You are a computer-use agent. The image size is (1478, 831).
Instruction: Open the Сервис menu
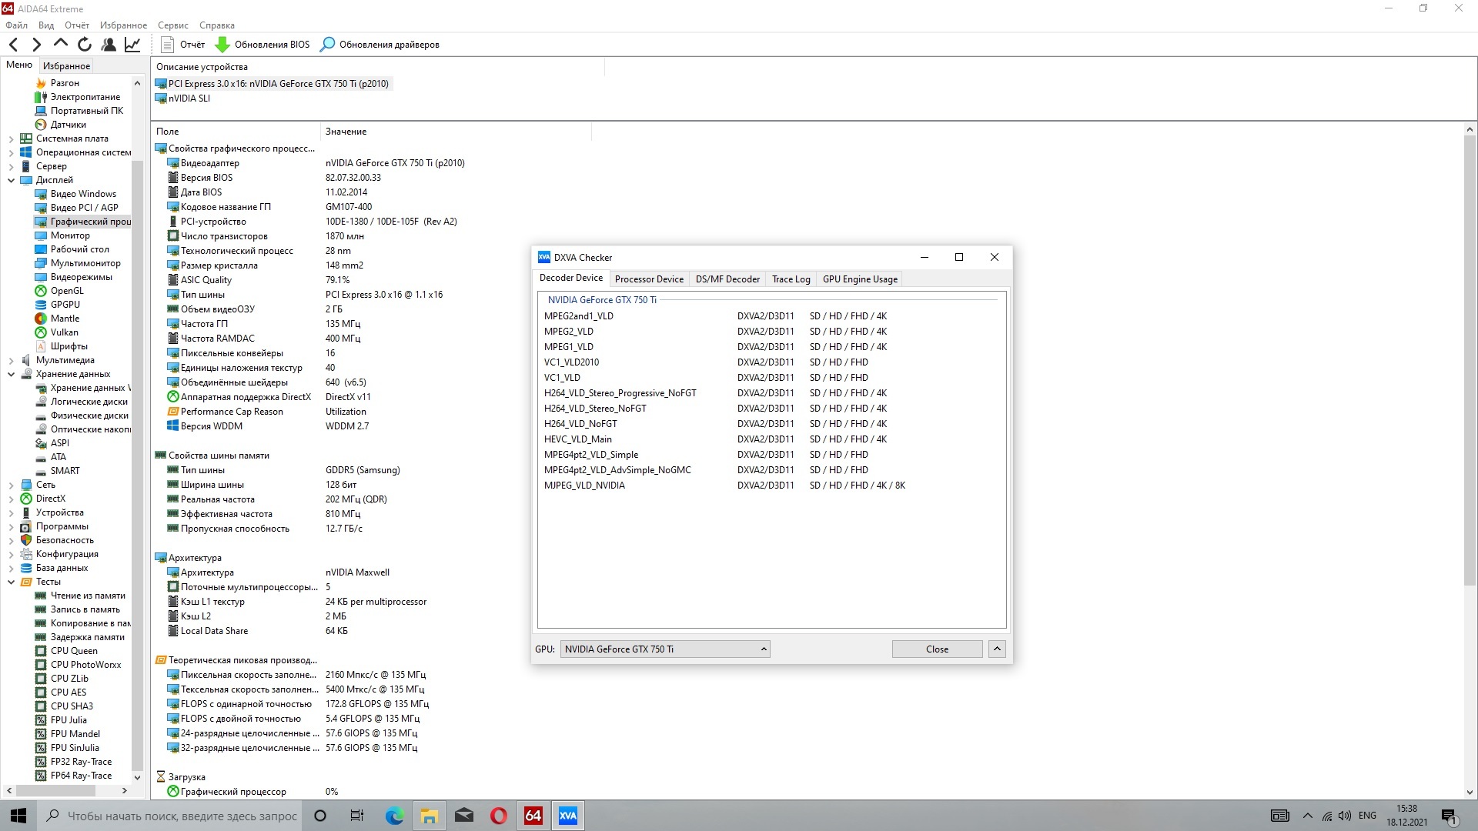(173, 25)
